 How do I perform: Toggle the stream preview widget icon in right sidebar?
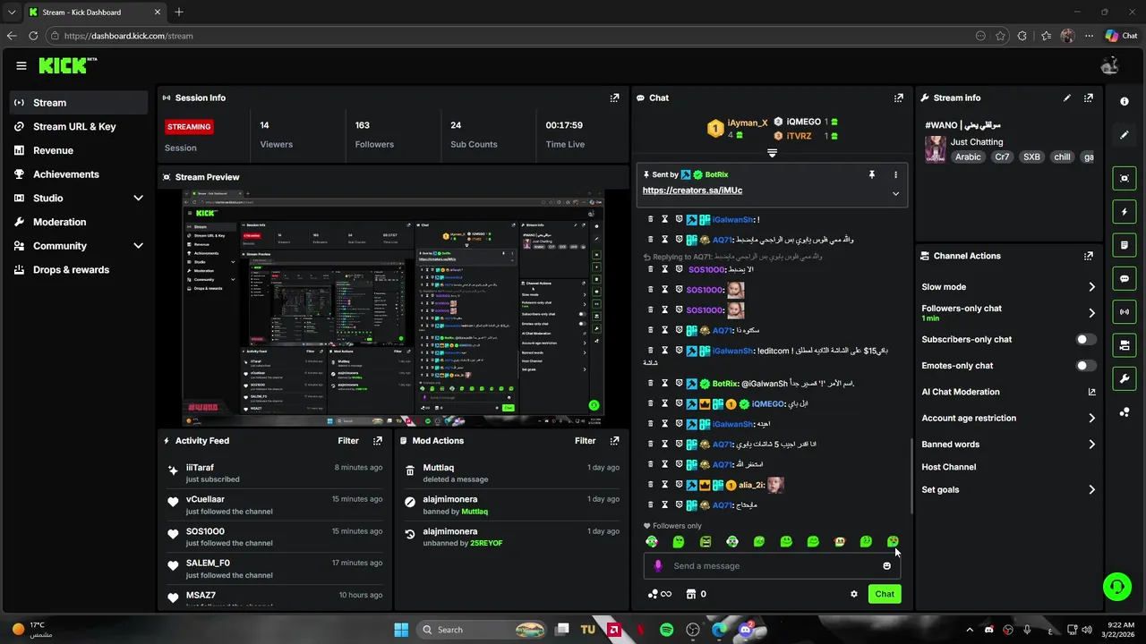tap(1125, 178)
